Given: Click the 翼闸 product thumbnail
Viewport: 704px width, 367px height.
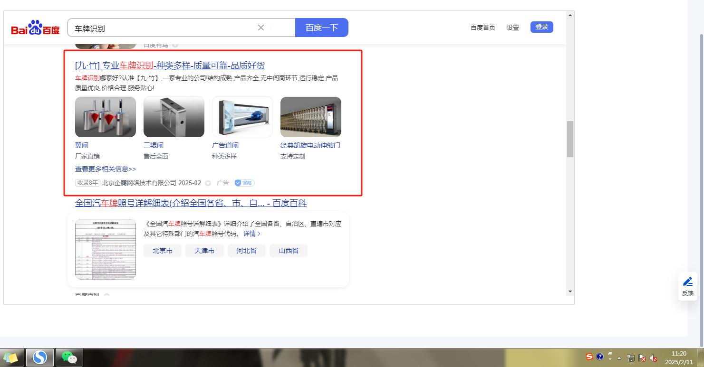Looking at the screenshot, I should pyautogui.click(x=106, y=117).
